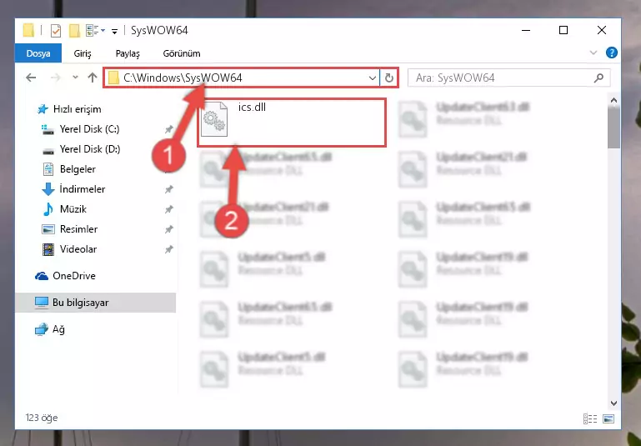The width and height of the screenshot is (641, 446).
Task: Open Customize Quick Access Toolbar dropdown
Action: pos(114,31)
